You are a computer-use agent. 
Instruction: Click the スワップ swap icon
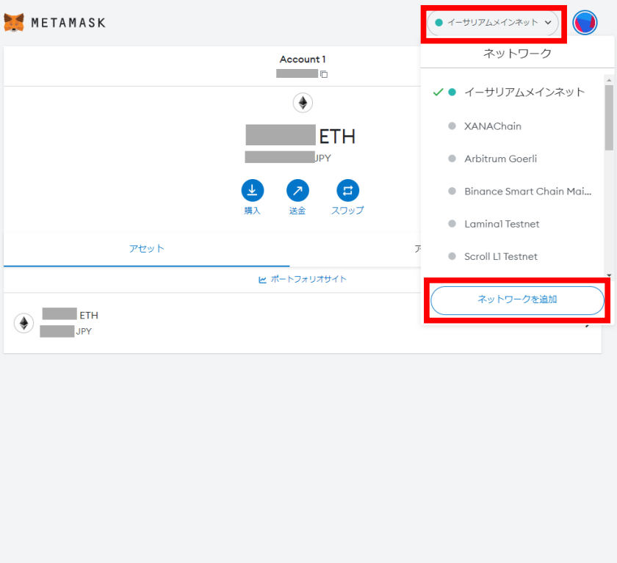348,191
